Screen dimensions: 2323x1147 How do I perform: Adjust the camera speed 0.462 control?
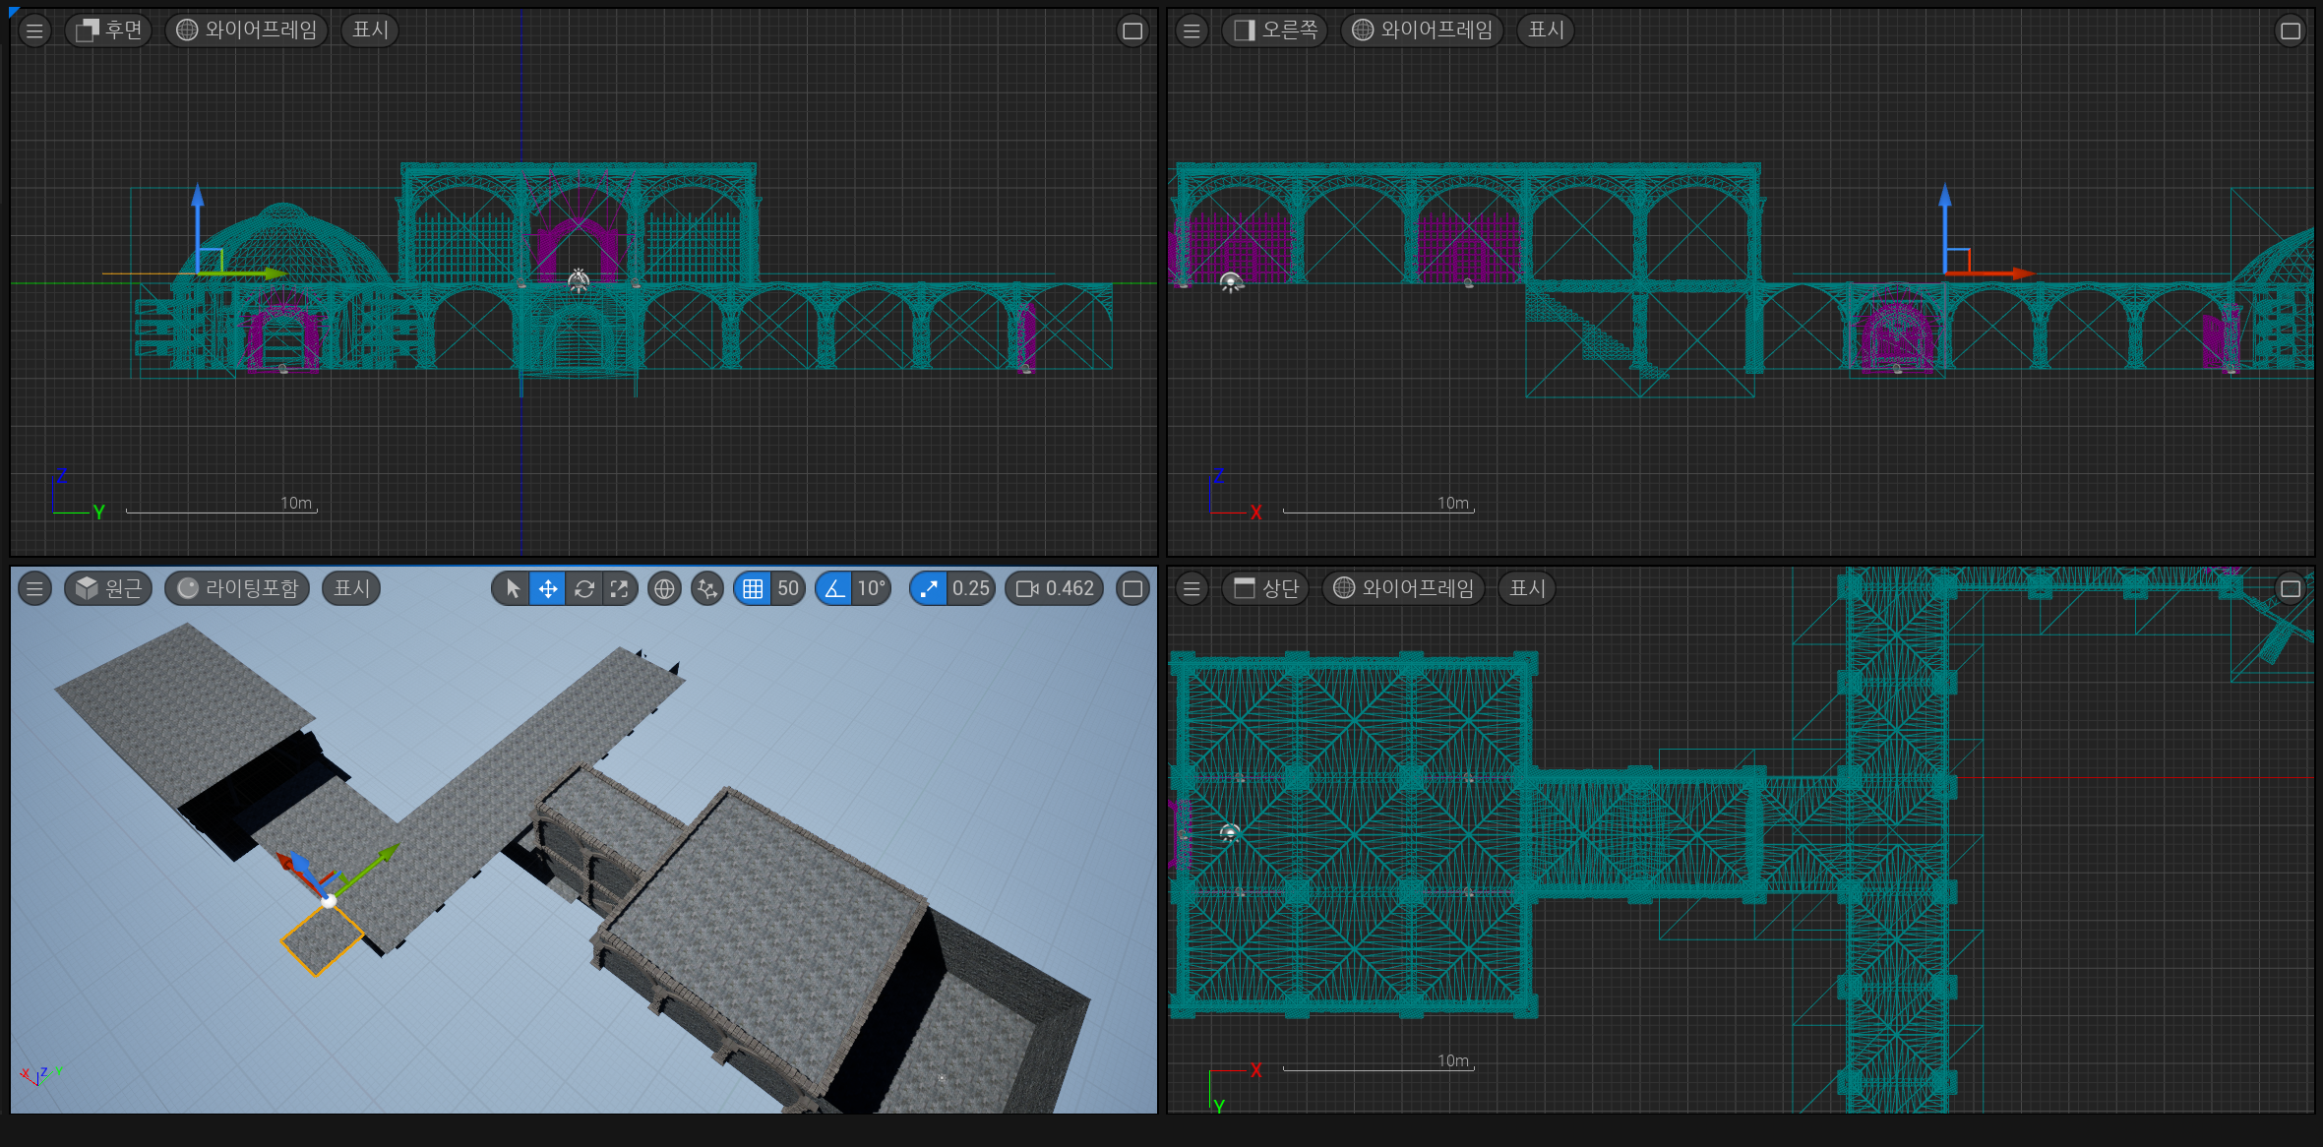point(1055,588)
